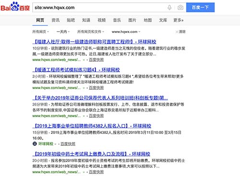
Task: Open the 音乐 tab
Action: pyautogui.click(x=117, y=20)
